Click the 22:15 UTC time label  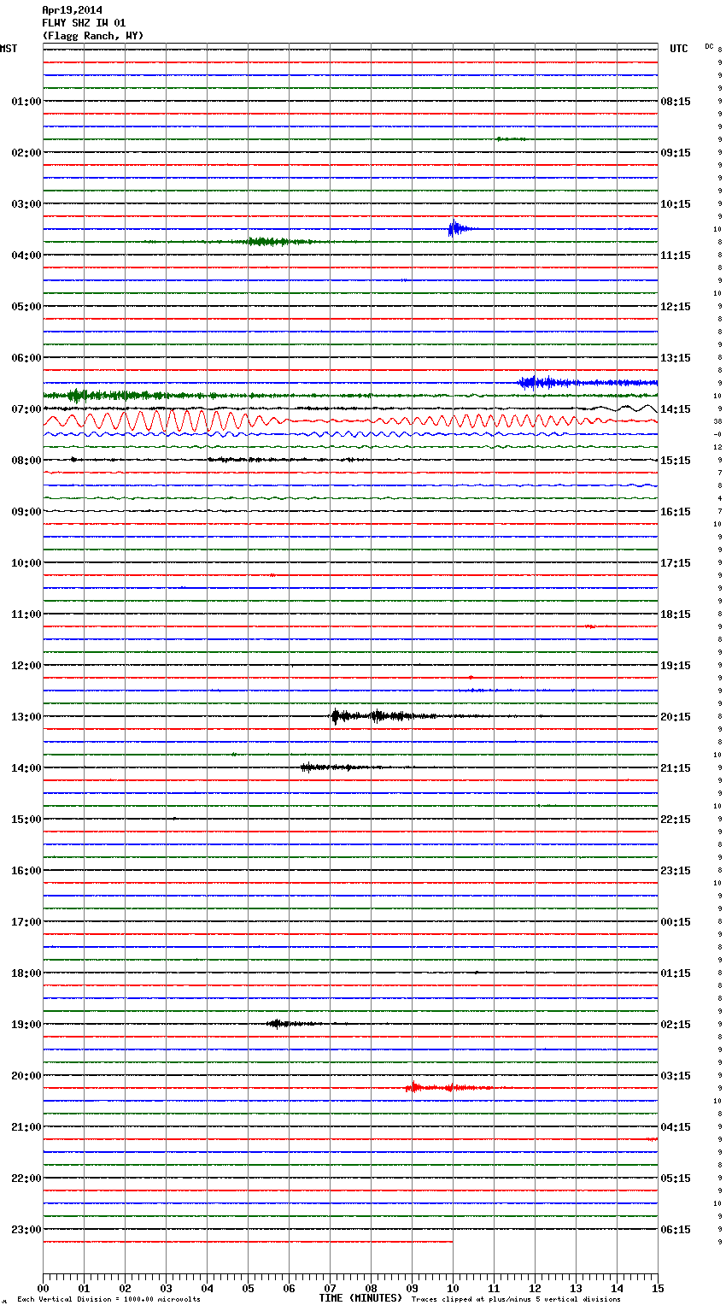click(676, 820)
